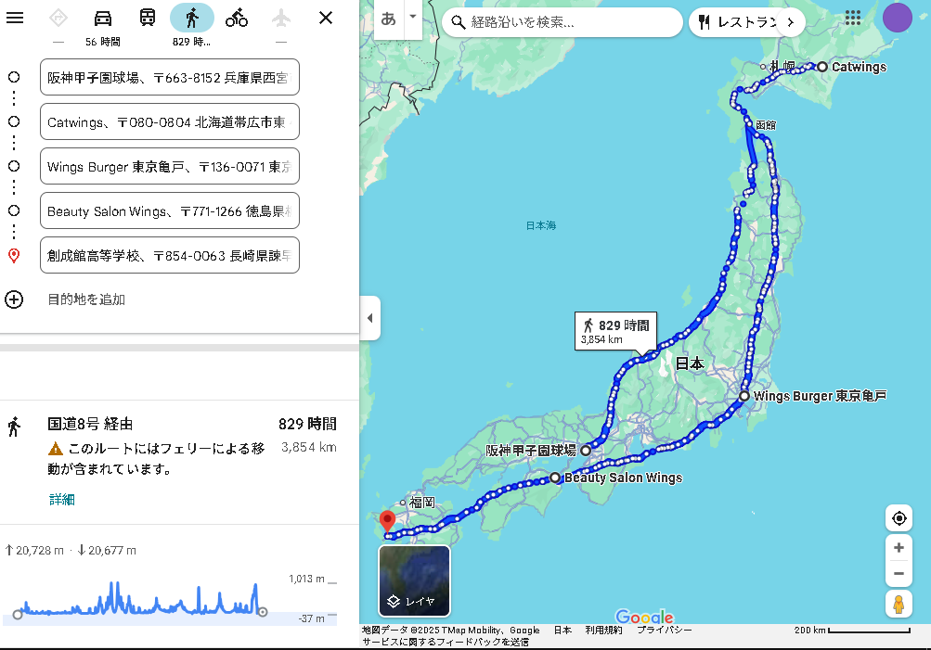Image resolution: width=931 pixels, height=650 pixels.
Task: Edit the Wings Burger 東京亀戸 waypoint field
Action: (x=170, y=166)
